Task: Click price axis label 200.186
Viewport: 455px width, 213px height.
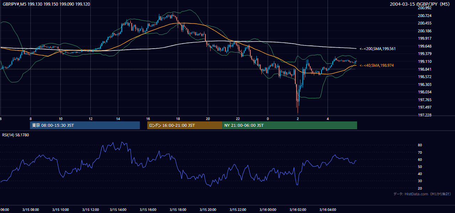Action: point(424,31)
